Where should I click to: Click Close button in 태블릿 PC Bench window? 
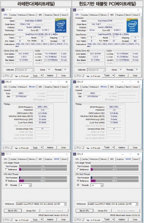[135, 220]
